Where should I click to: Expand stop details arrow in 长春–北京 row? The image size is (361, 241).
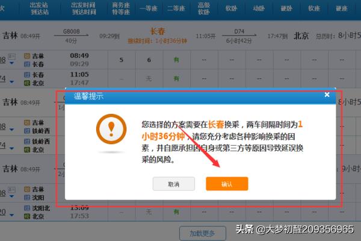tap(12, 82)
